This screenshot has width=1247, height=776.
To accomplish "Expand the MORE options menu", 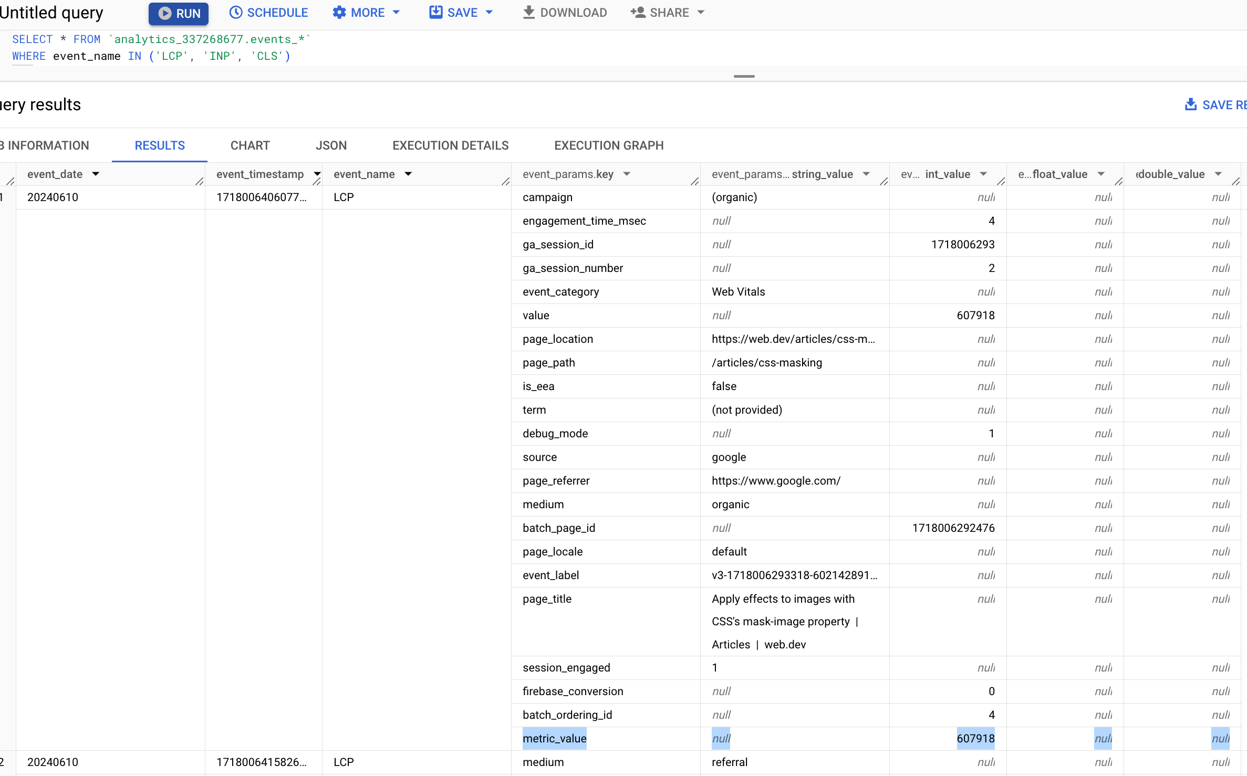I will [x=366, y=13].
